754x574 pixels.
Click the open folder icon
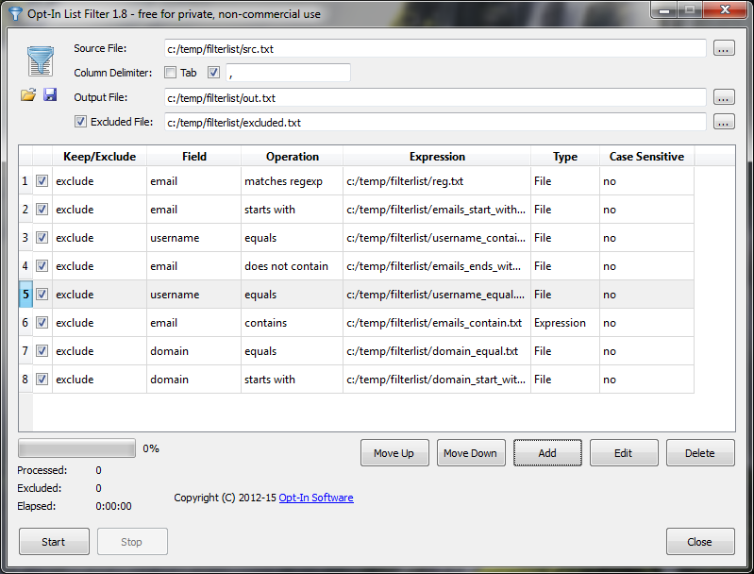pos(28,95)
